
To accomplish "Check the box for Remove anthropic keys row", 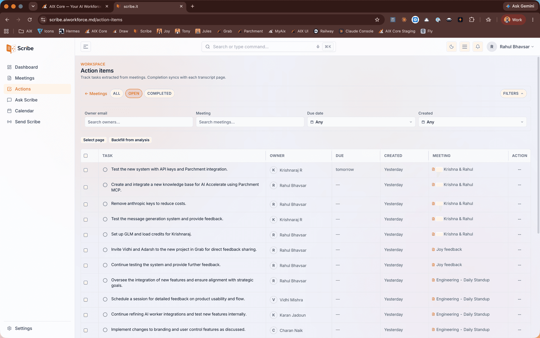I will [x=86, y=204].
